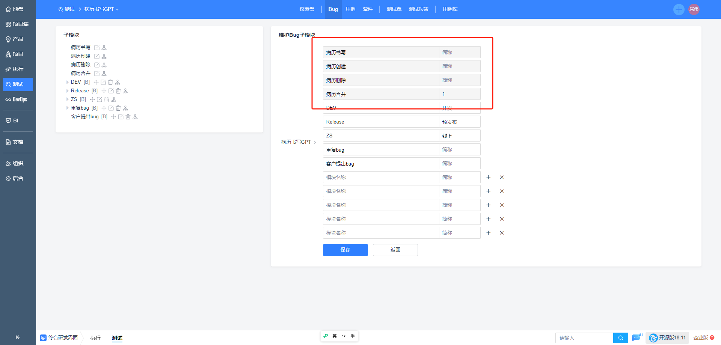Save the Bug submodules with 保存

click(x=345, y=250)
